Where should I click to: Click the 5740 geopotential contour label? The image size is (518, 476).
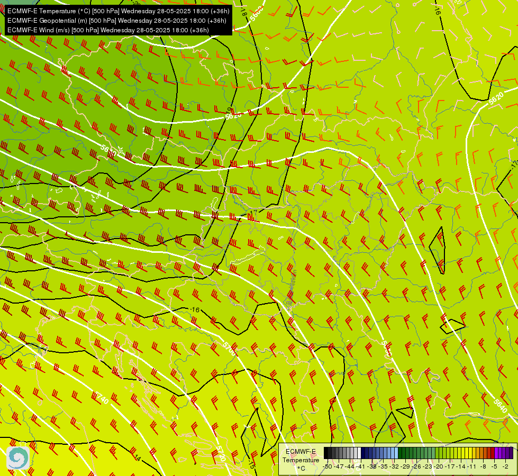102,398
